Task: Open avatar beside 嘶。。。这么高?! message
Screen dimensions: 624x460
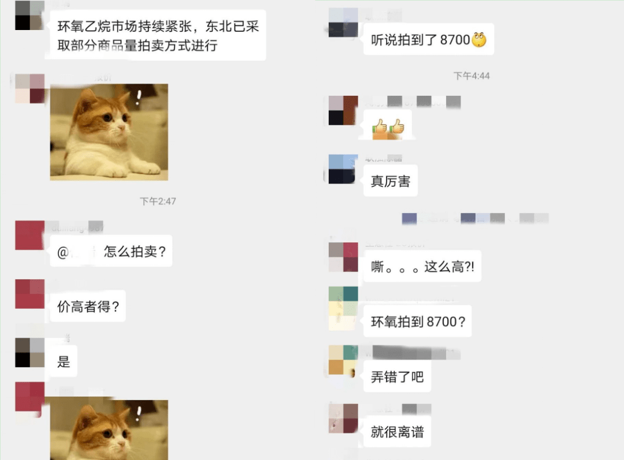Action: 343,257
